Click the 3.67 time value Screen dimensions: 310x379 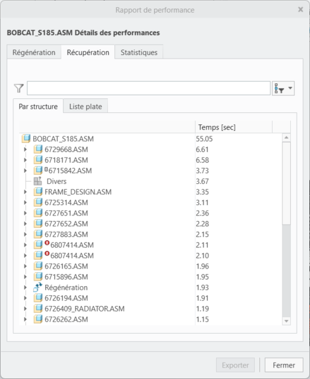click(202, 181)
